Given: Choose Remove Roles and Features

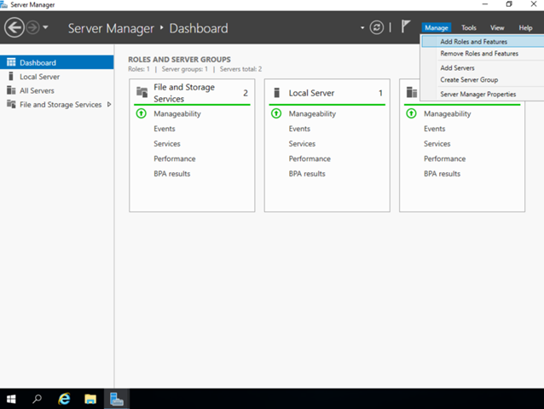Looking at the screenshot, I should pos(483,54).
